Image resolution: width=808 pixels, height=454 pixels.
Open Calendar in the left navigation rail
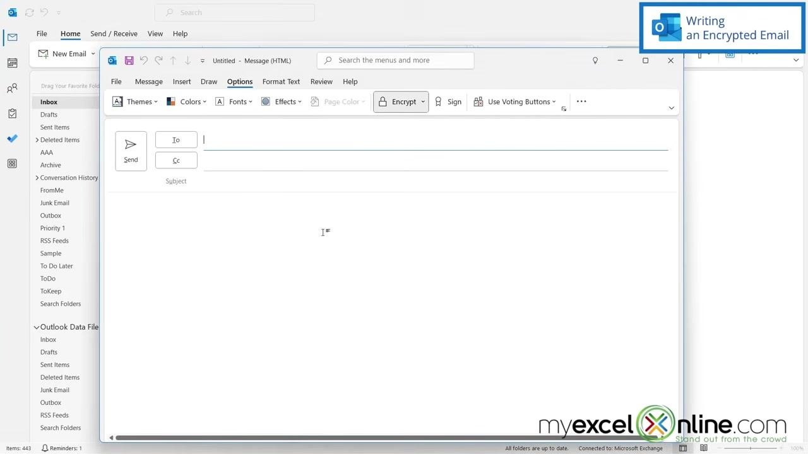[12, 63]
